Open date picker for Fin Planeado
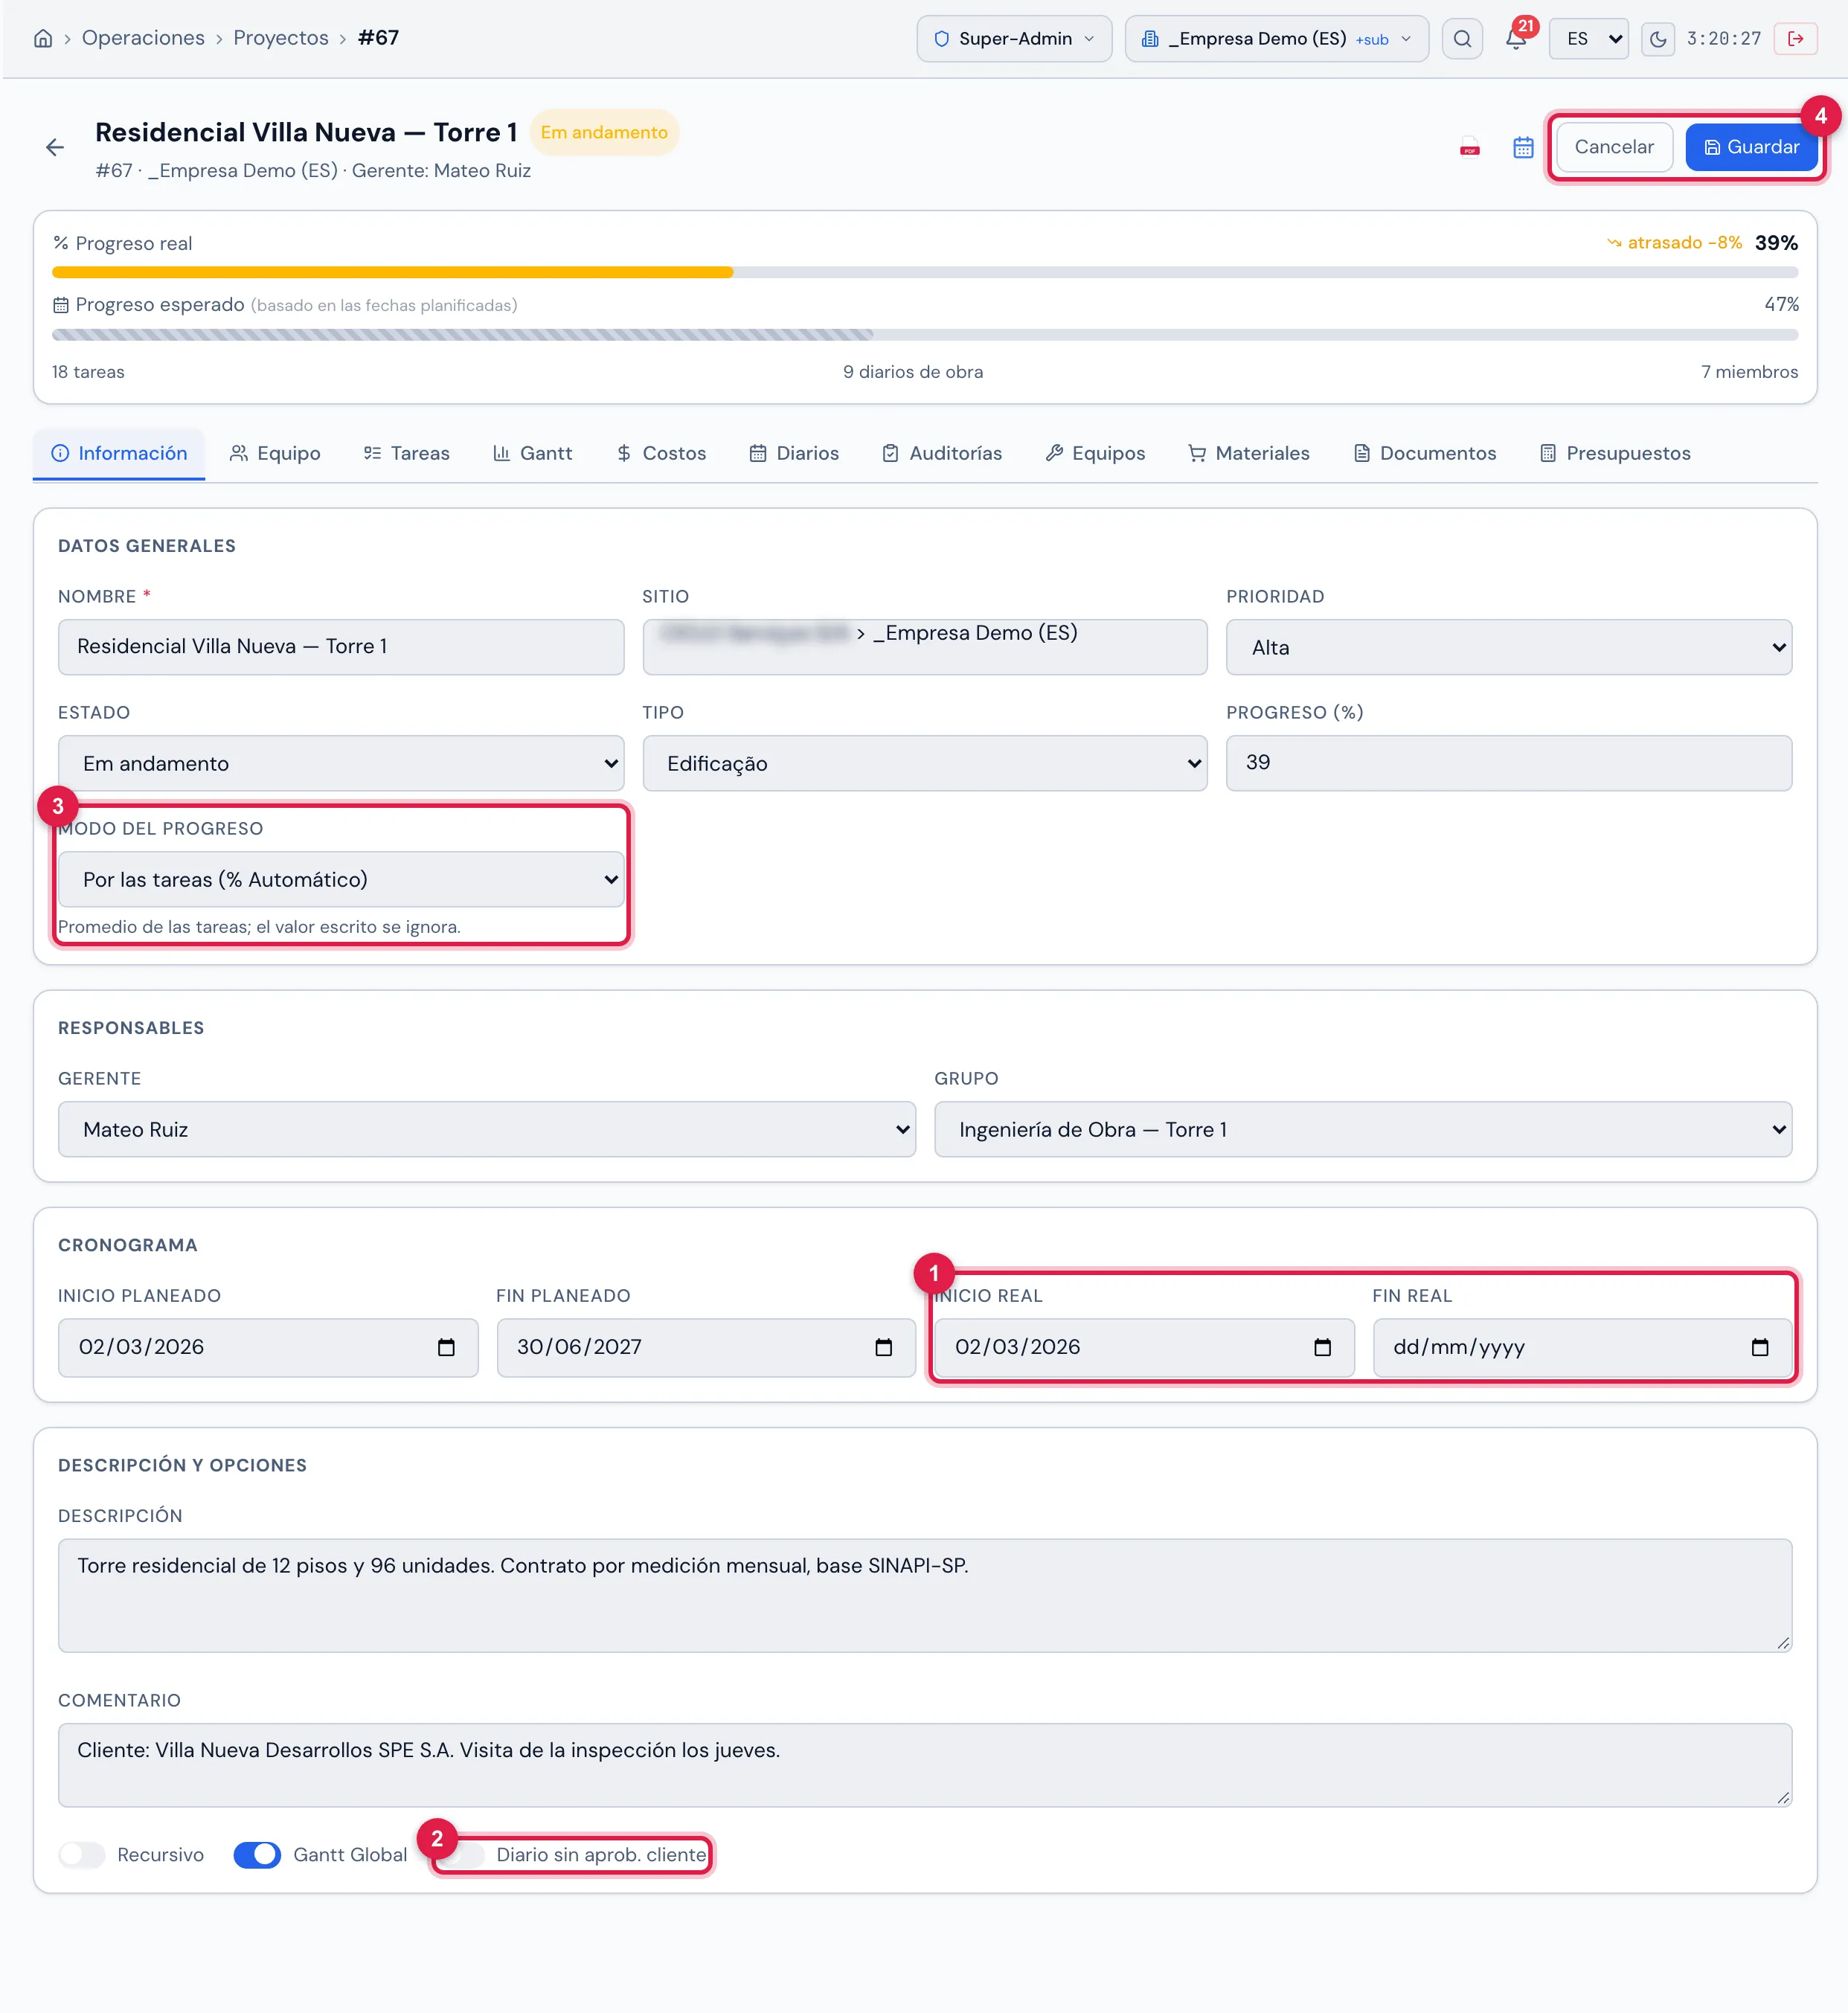 coord(883,1347)
